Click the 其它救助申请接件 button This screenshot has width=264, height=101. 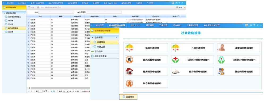coord(147,83)
